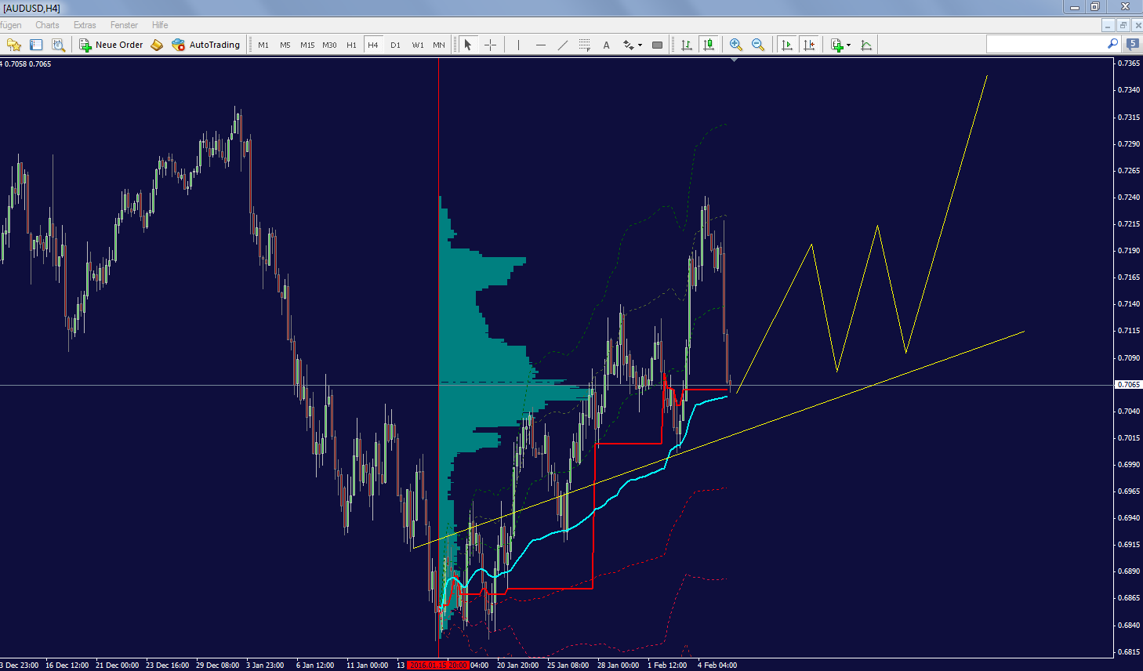Open the Market Watch star icon
Screen dimensions: 1143x671
point(13,45)
